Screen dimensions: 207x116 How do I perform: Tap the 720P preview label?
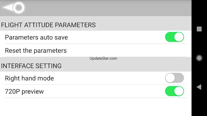tap(24, 92)
